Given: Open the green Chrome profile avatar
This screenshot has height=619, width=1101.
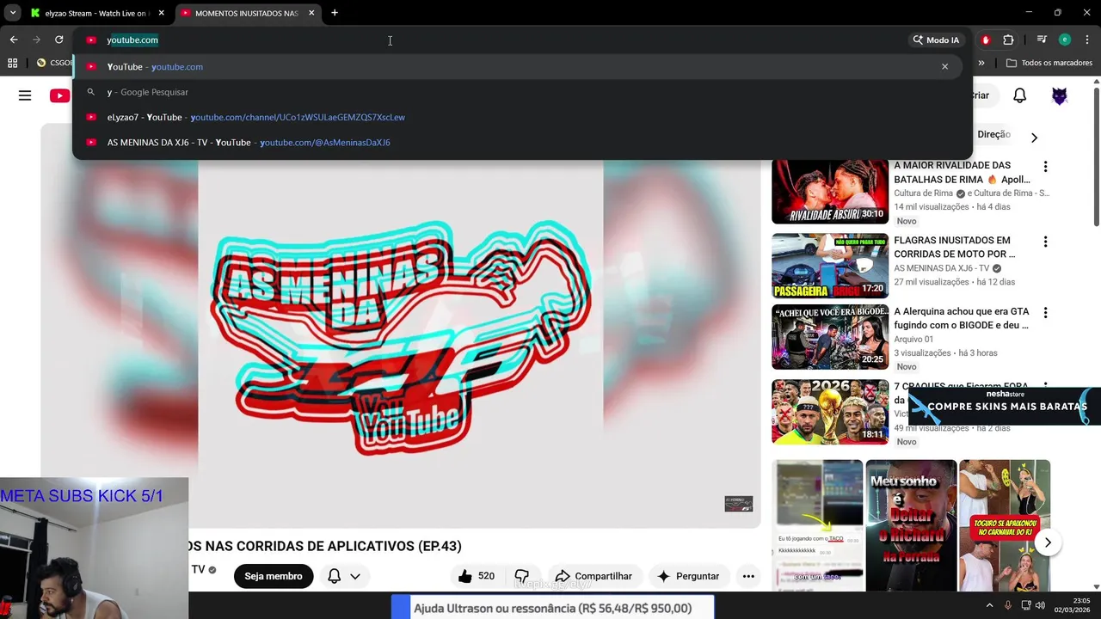Looking at the screenshot, I should [x=1065, y=40].
